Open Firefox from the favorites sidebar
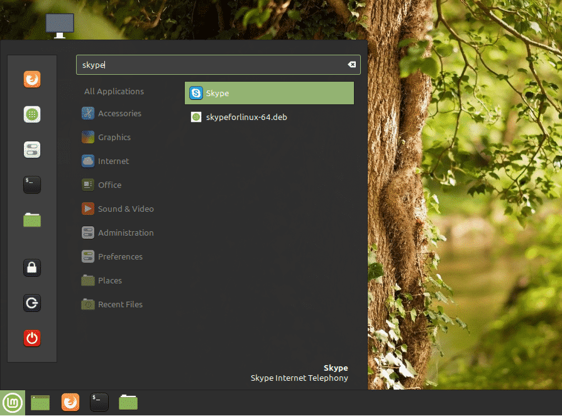 [32, 79]
